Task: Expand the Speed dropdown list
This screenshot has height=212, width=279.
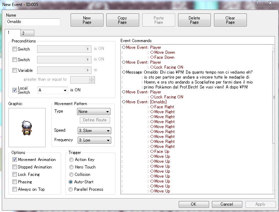Action: (x=94, y=131)
